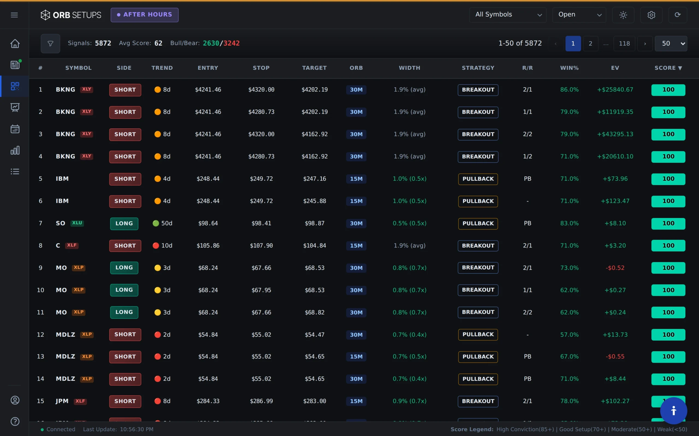Click the Avg Score 62 stat
Viewport: 699px width, 436px height.
140,43
